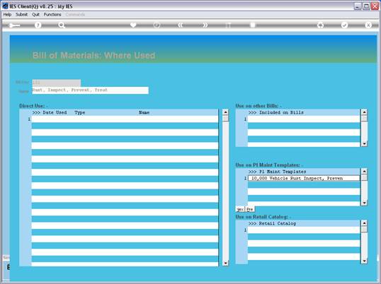Click the double right arrow icon

pyautogui.click(x=205, y=25)
